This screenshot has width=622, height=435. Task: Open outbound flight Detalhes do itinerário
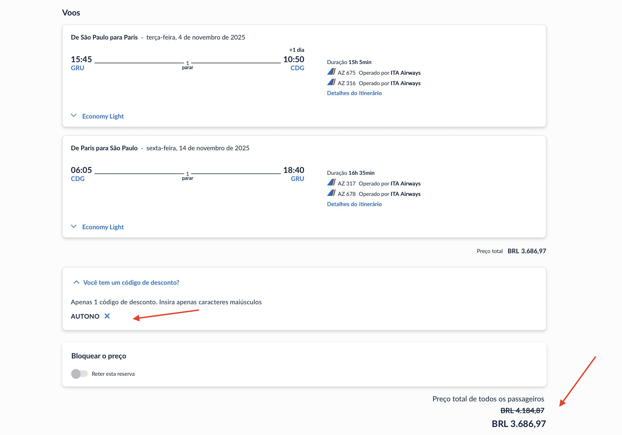click(x=354, y=93)
